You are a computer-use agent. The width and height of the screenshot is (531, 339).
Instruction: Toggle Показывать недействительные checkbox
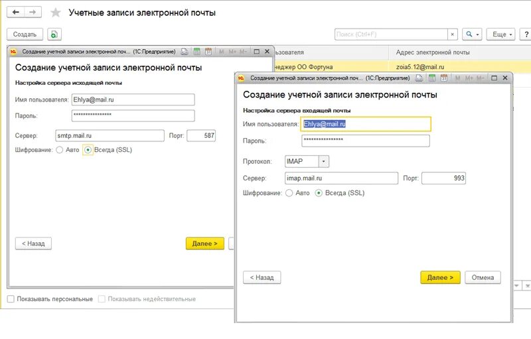tap(102, 299)
